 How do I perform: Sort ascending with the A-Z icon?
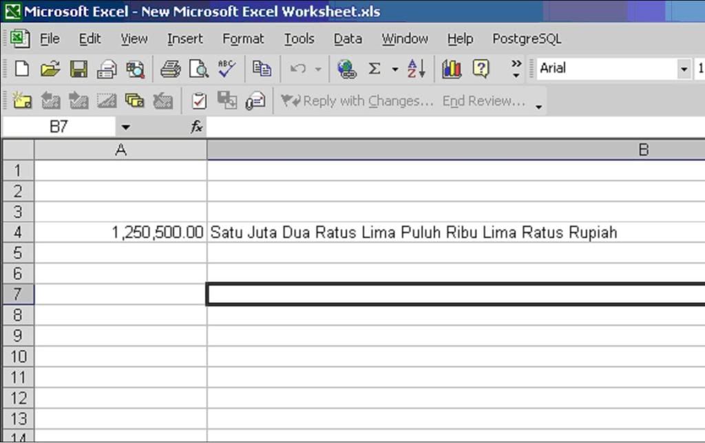[417, 69]
